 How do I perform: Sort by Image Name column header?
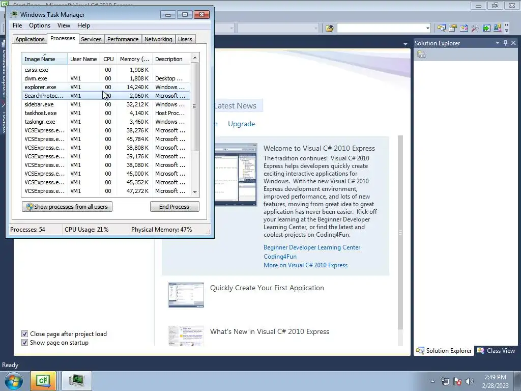click(45, 59)
